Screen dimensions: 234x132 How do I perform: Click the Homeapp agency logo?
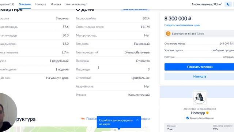(x=200, y=98)
